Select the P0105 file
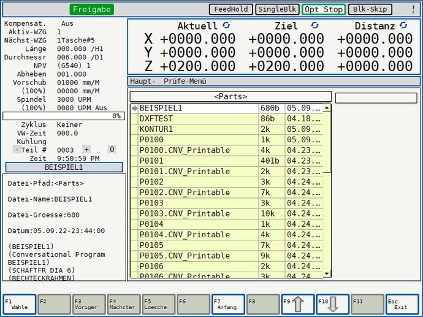Viewport: 423px width, 317px height. (227, 245)
